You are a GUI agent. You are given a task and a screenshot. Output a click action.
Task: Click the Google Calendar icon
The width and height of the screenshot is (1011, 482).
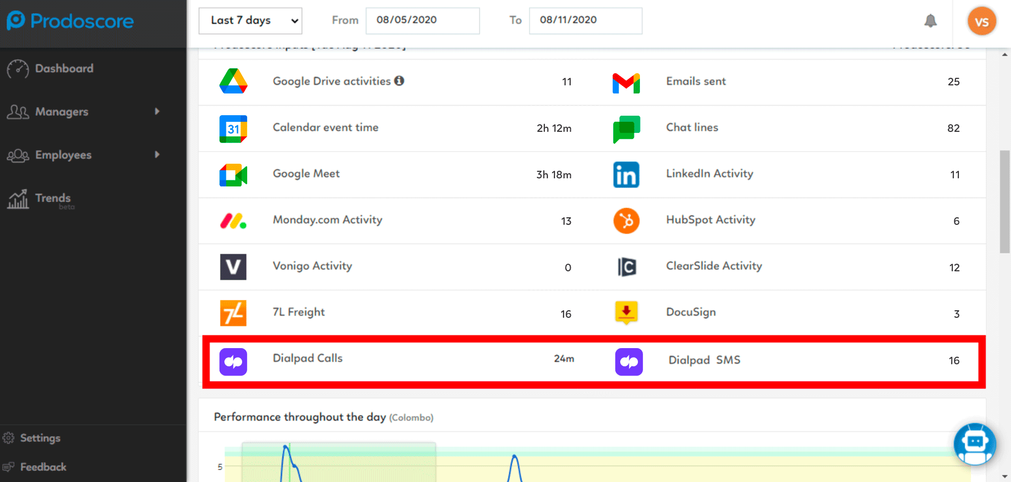[233, 129]
